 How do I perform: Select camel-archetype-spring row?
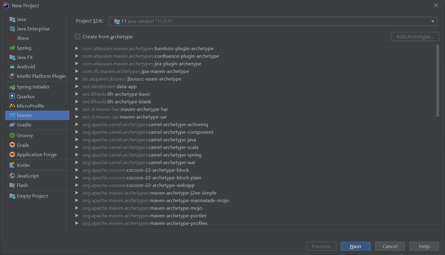255,155
